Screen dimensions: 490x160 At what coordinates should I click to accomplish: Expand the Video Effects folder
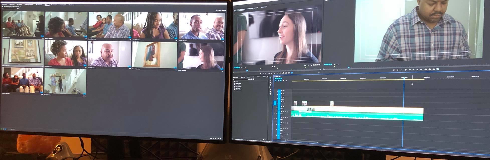coord(234,88)
